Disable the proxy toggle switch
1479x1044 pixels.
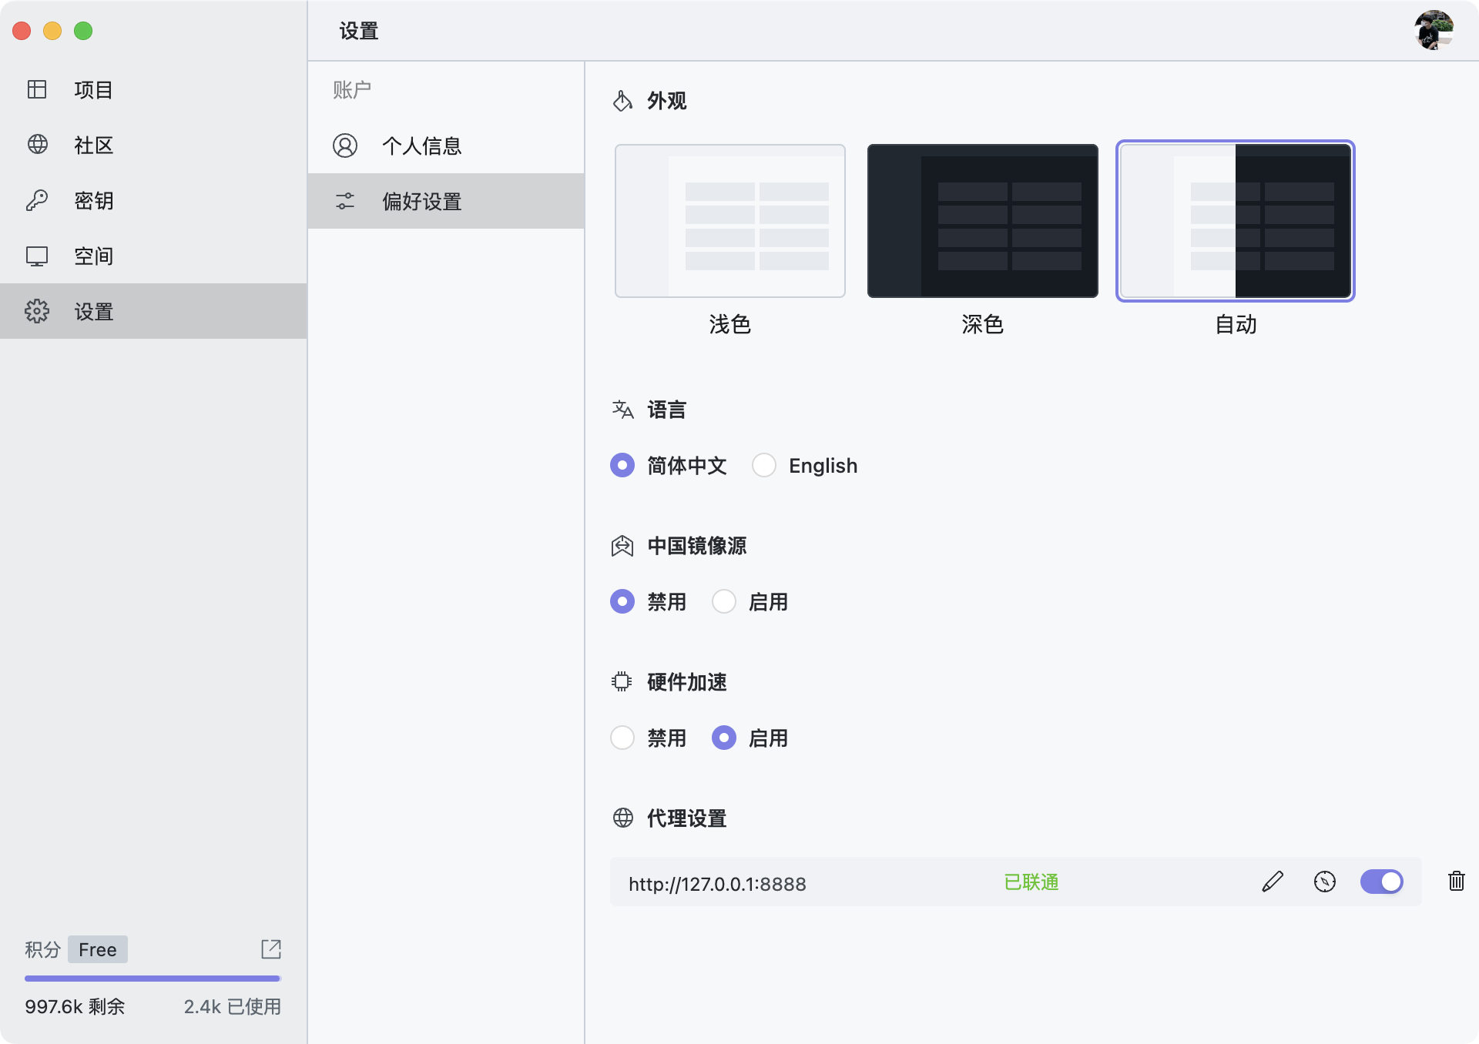coord(1381,882)
